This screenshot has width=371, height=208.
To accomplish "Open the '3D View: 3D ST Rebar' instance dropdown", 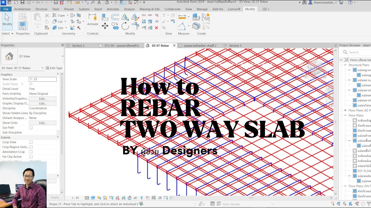I will [43, 68].
